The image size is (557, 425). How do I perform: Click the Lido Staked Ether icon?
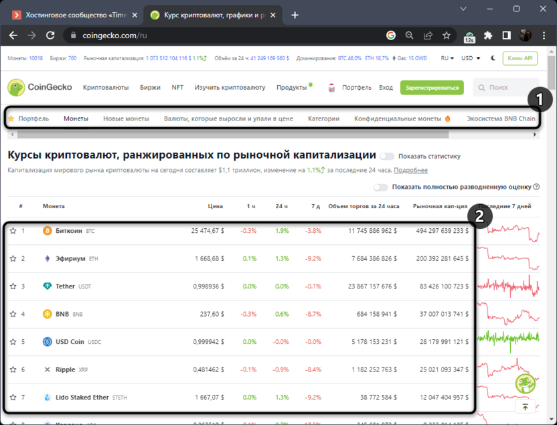48,398
